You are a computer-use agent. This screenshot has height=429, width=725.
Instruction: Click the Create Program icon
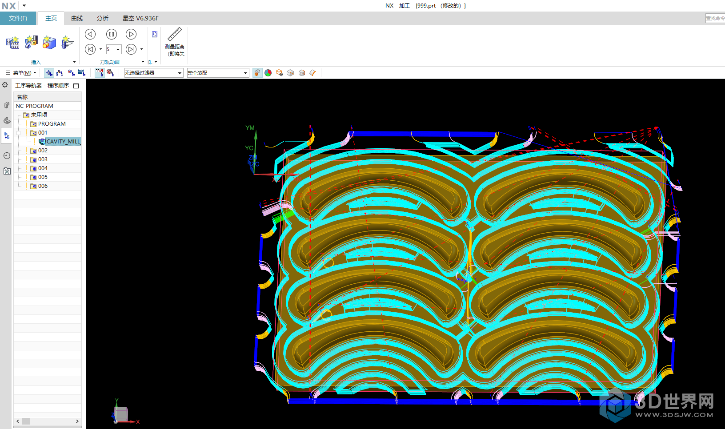click(x=12, y=43)
